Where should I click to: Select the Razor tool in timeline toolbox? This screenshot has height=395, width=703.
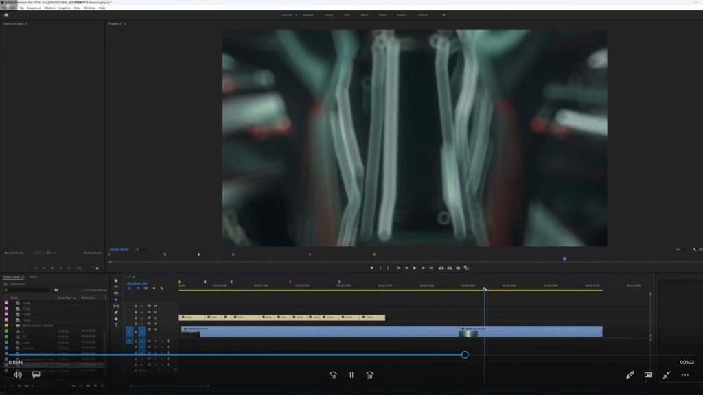(116, 300)
